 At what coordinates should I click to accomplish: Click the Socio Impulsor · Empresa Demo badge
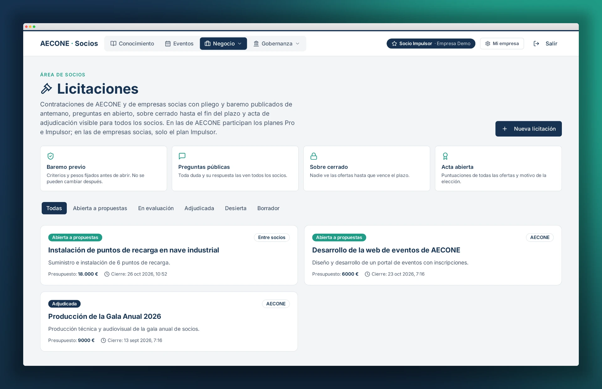(431, 44)
